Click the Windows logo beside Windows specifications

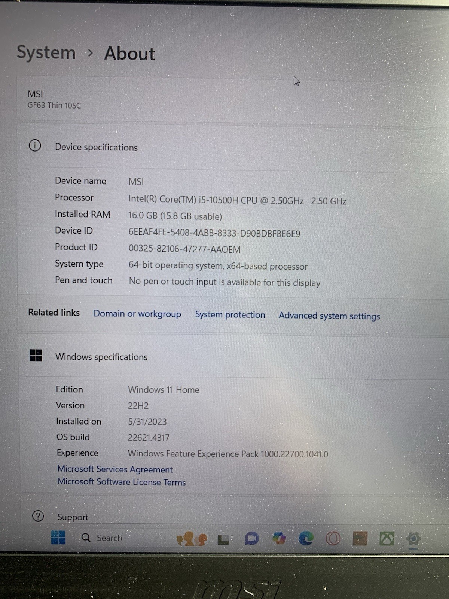pyautogui.click(x=36, y=355)
